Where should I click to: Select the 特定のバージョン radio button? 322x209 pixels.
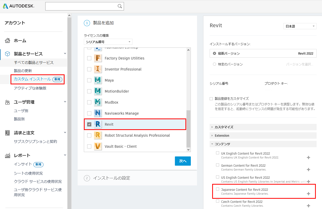point(214,64)
